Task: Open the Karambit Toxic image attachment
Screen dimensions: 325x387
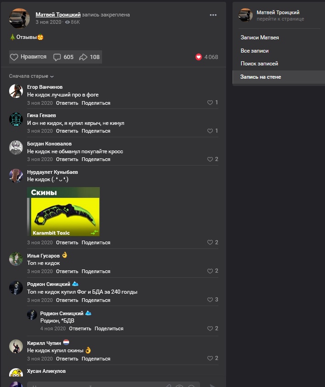Action: click(x=63, y=211)
